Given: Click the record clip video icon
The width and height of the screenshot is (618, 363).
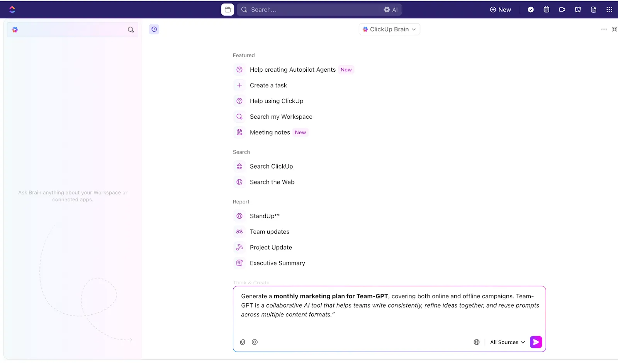Looking at the screenshot, I should (562, 10).
